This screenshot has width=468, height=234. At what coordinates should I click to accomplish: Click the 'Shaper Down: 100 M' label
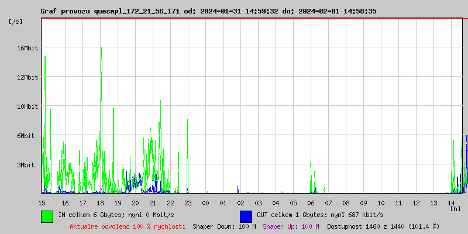[x=224, y=226]
